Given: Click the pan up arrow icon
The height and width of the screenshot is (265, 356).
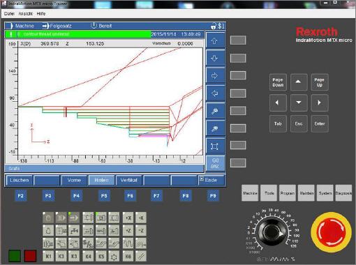Looking at the screenshot, I should pos(215,40).
